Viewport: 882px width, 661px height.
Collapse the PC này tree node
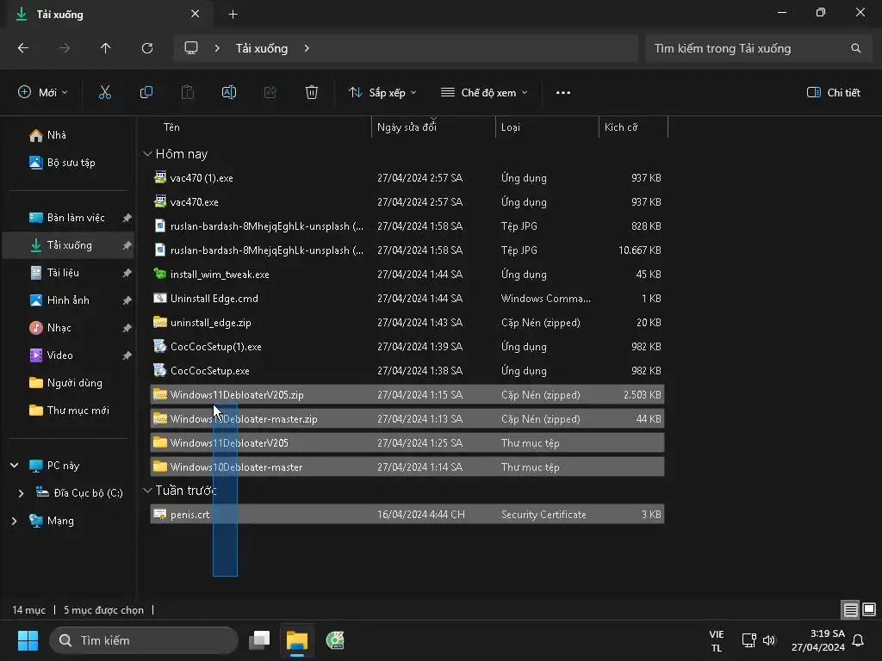pyautogui.click(x=15, y=466)
